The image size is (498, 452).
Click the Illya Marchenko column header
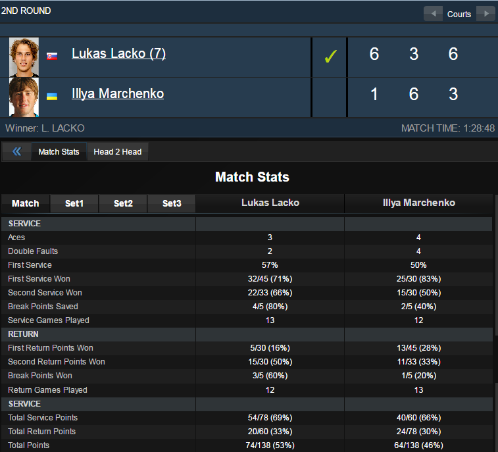(419, 203)
